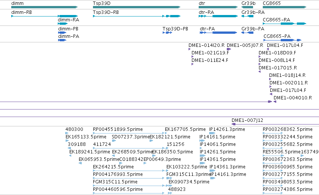
Task: Click the DME1-018J14.R label
Action: click(287, 75)
